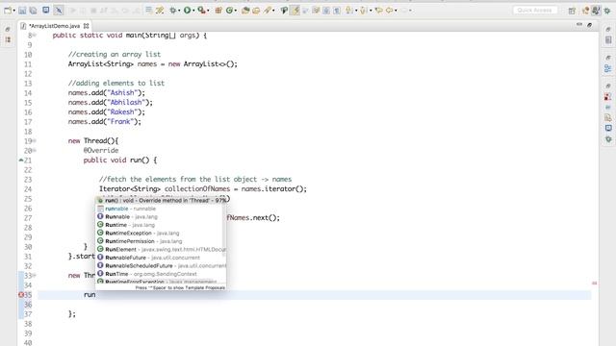Choose RunElement proposal

pos(161,250)
